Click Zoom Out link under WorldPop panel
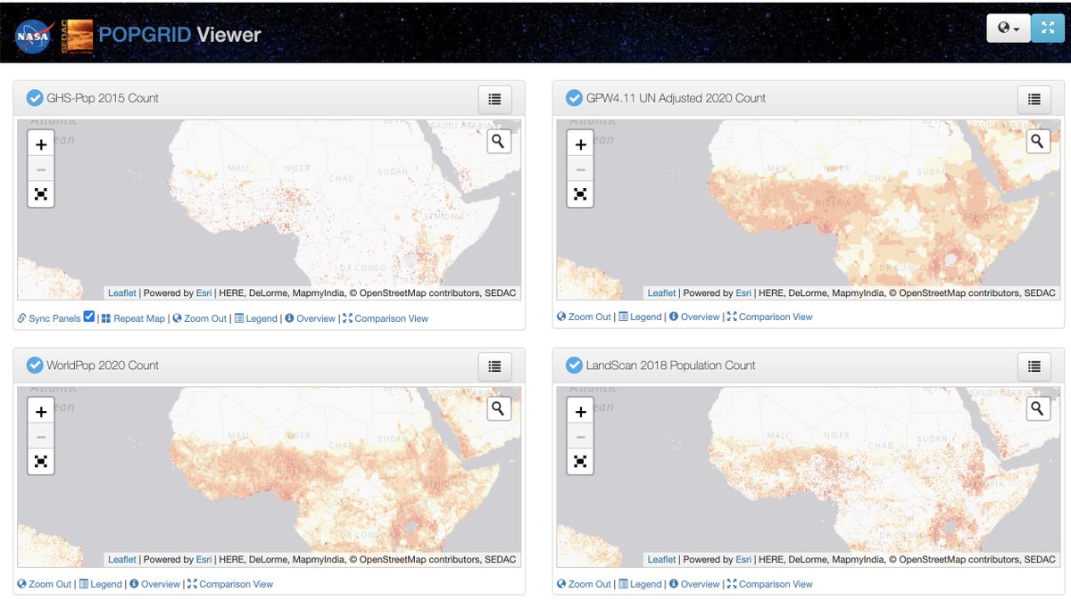The width and height of the screenshot is (1071, 601). (x=45, y=584)
